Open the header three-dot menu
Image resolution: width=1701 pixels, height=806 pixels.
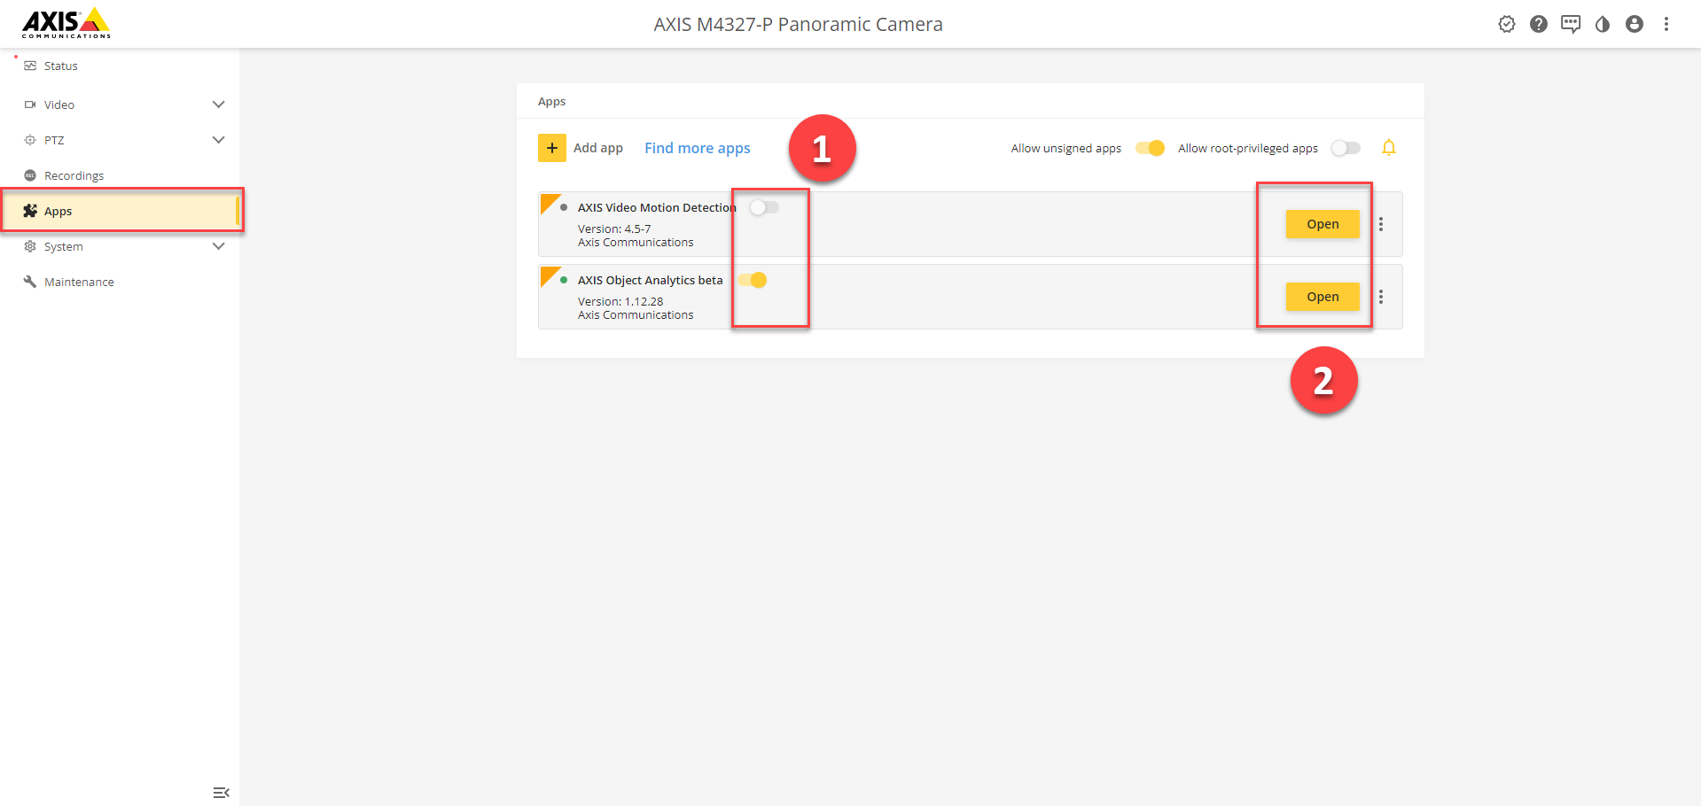tap(1666, 24)
